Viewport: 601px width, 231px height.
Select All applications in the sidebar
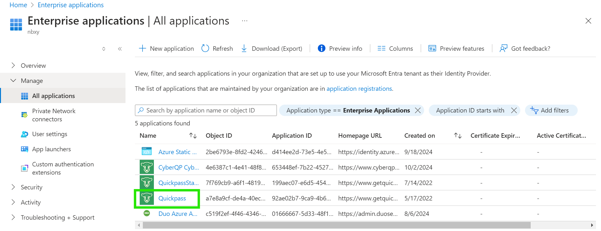63,96
